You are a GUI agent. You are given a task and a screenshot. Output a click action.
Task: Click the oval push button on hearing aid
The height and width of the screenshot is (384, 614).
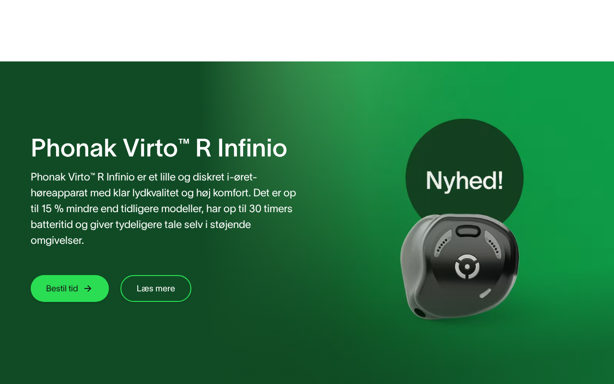click(468, 231)
